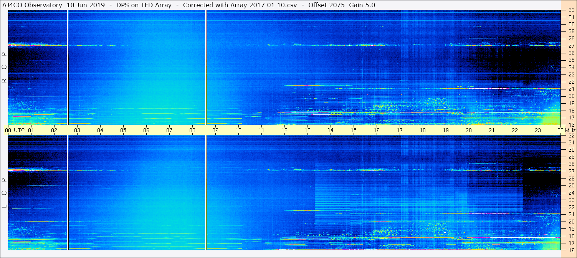Select hour 04 on the time axis

tap(100, 130)
